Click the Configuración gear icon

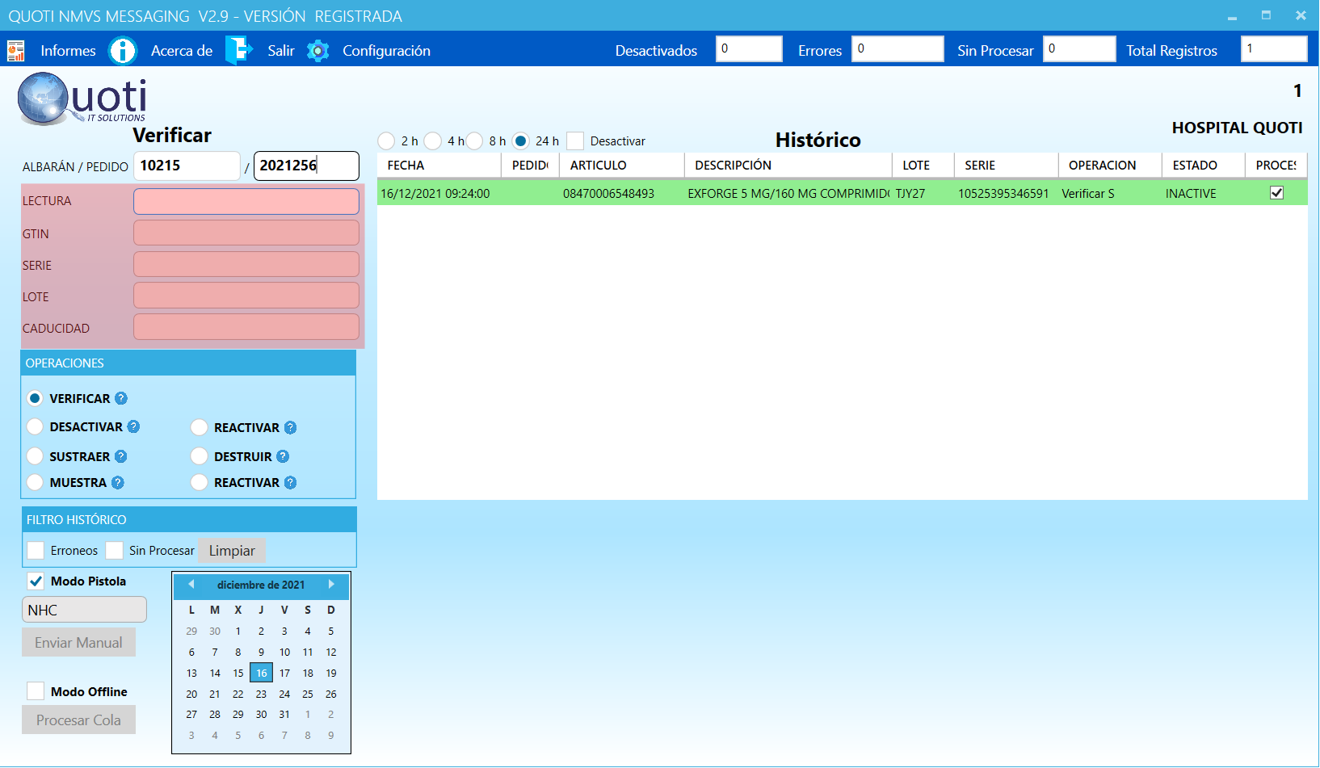[318, 51]
